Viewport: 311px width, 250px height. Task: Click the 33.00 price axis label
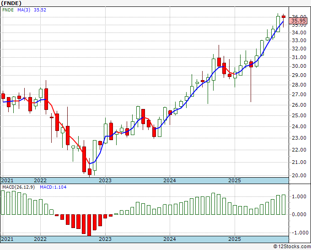pos(299,40)
